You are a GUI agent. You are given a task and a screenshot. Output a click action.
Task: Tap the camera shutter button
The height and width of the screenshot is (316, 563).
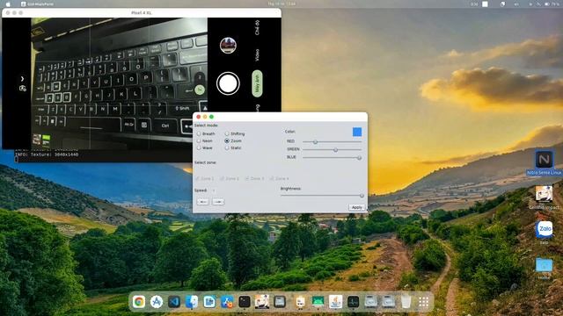pos(228,83)
